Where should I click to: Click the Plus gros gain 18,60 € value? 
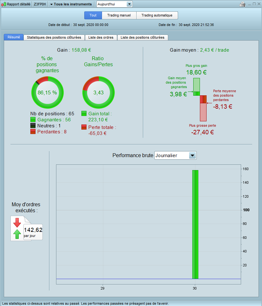click(x=196, y=73)
